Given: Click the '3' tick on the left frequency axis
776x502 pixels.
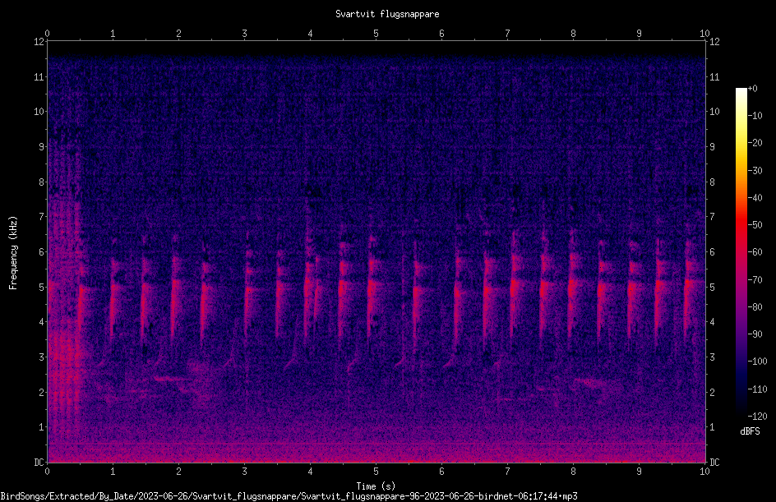Looking at the screenshot, I should 41,357.
